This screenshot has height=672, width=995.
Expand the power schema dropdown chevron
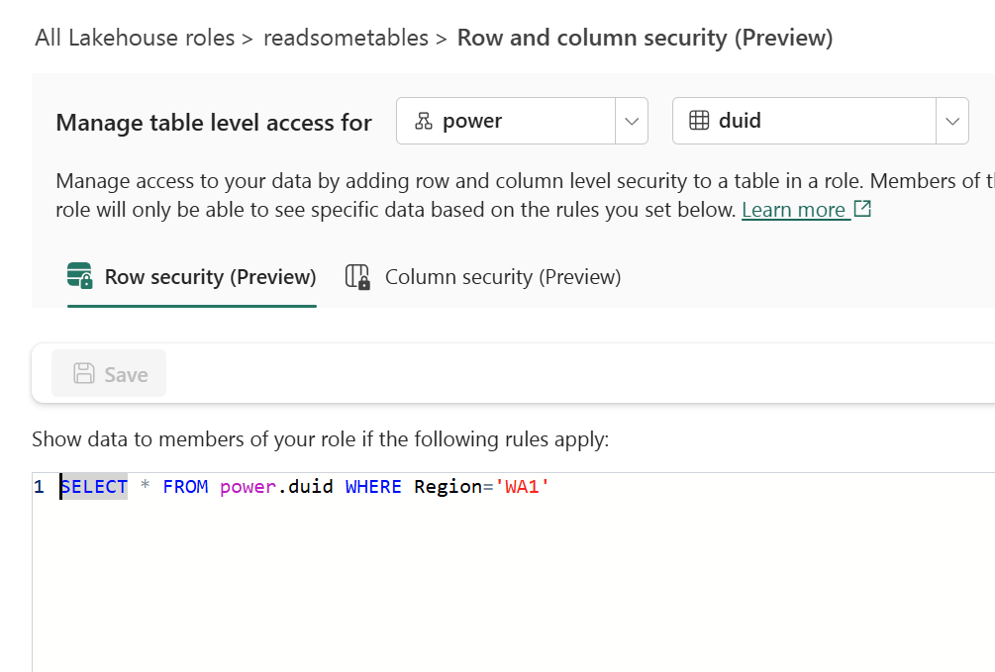(631, 121)
